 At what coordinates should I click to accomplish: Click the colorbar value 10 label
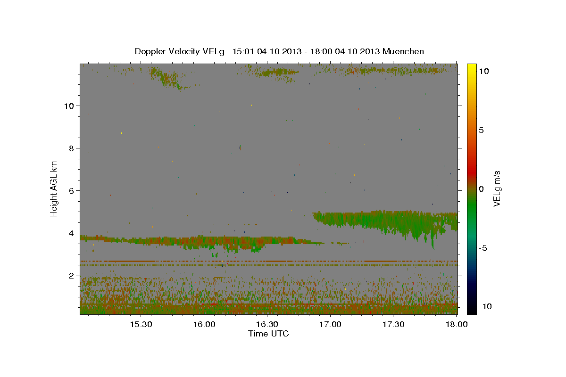pos(483,71)
